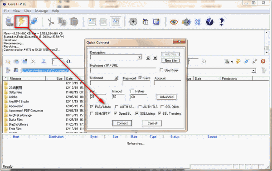This screenshot has width=272, height=171.
Task: Click the local download arrow icon
Action: 44,61
